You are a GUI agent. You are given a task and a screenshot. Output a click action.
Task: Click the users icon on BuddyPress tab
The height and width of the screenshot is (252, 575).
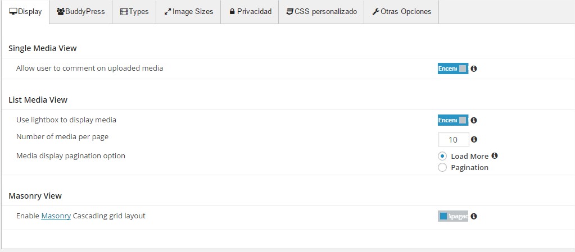[x=60, y=12]
